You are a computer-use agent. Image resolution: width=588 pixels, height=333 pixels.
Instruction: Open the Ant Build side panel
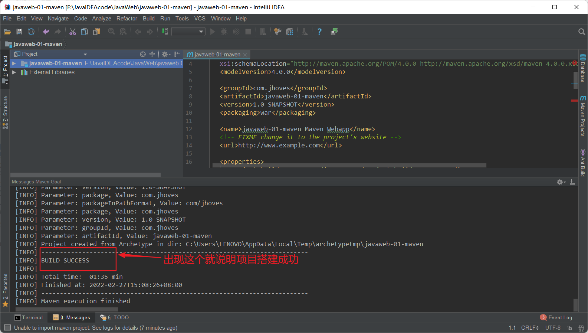tap(583, 163)
